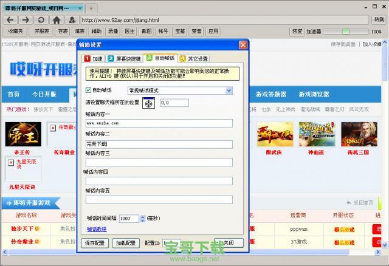Adjust the 喊话时间间隔 spinner arrows

click(142, 218)
